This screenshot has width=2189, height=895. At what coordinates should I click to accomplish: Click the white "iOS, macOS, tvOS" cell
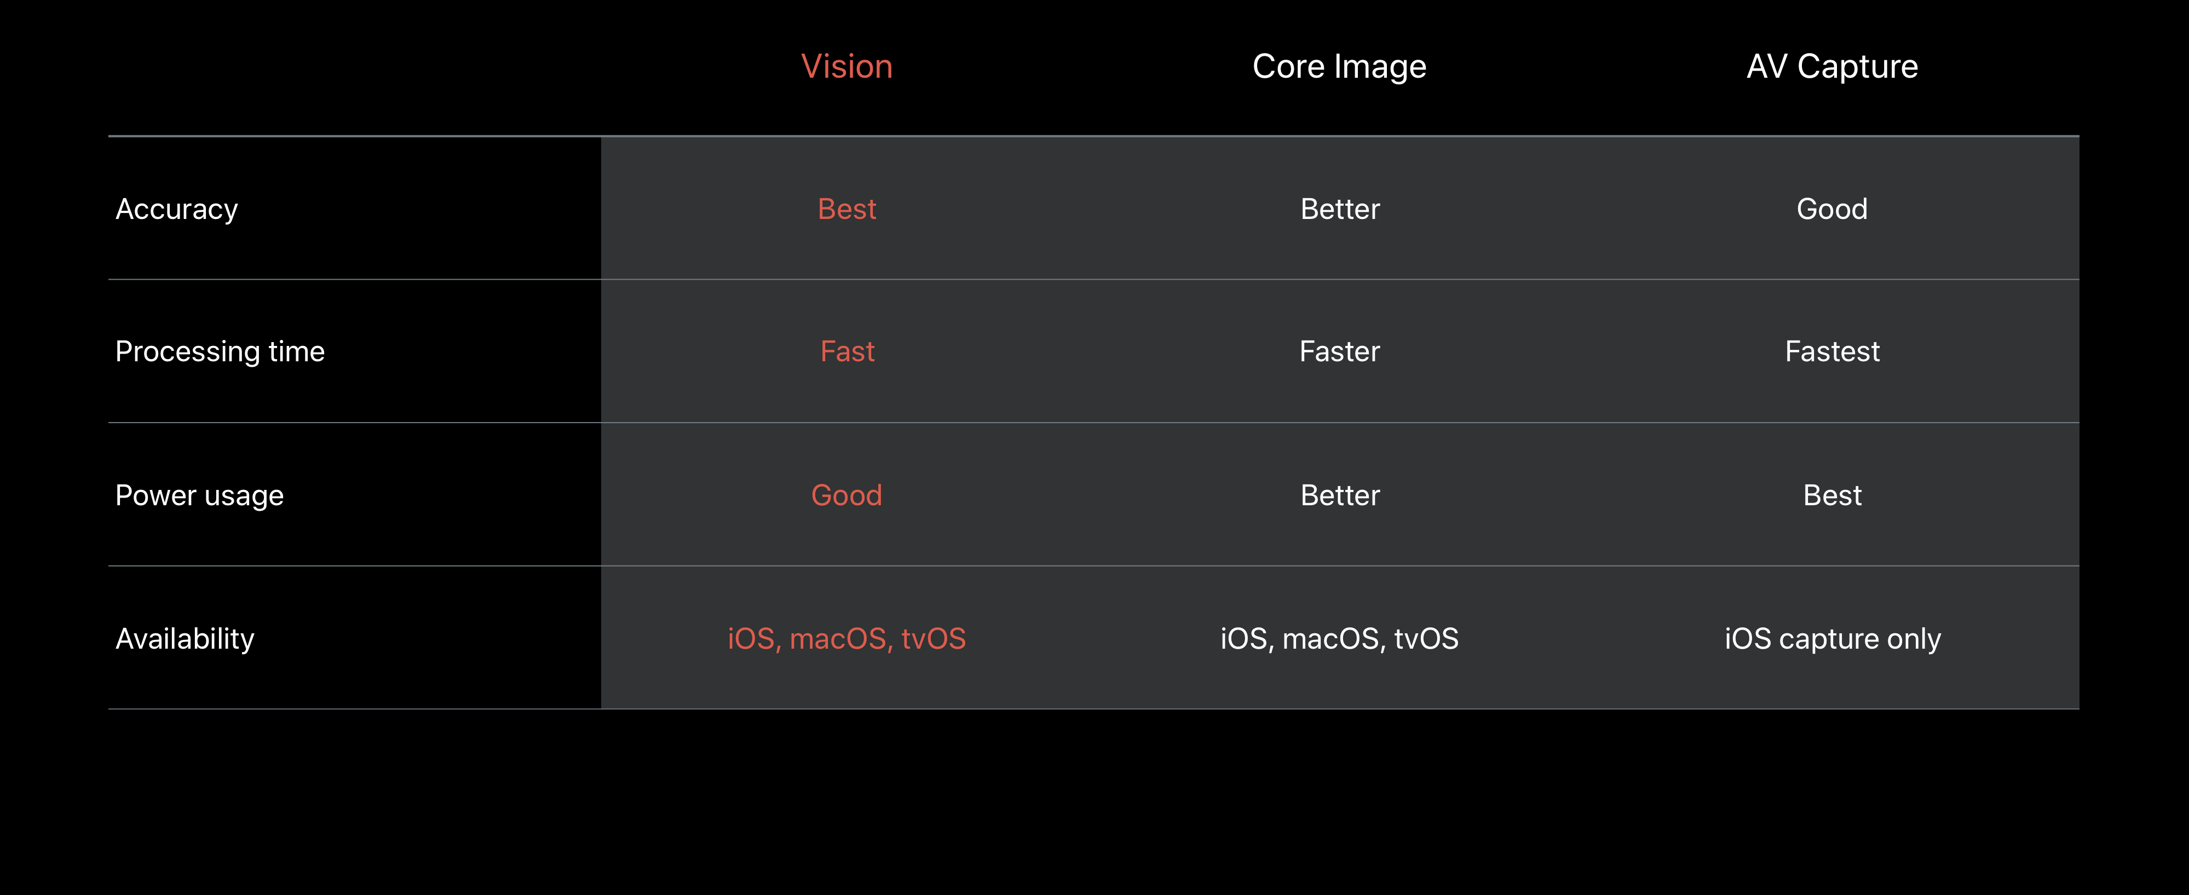coord(1339,638)
